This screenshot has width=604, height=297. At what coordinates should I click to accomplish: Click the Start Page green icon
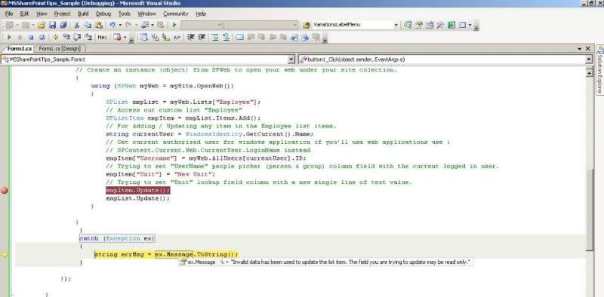coord(451,25)
